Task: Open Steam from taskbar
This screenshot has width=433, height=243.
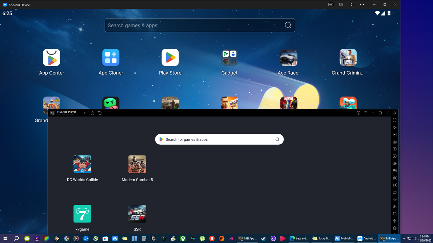Action: click(x=264, y=239)
